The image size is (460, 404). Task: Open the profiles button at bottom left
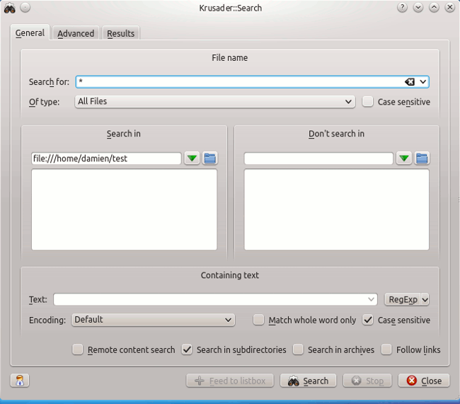pyautogui.click(x=20, y=381)
